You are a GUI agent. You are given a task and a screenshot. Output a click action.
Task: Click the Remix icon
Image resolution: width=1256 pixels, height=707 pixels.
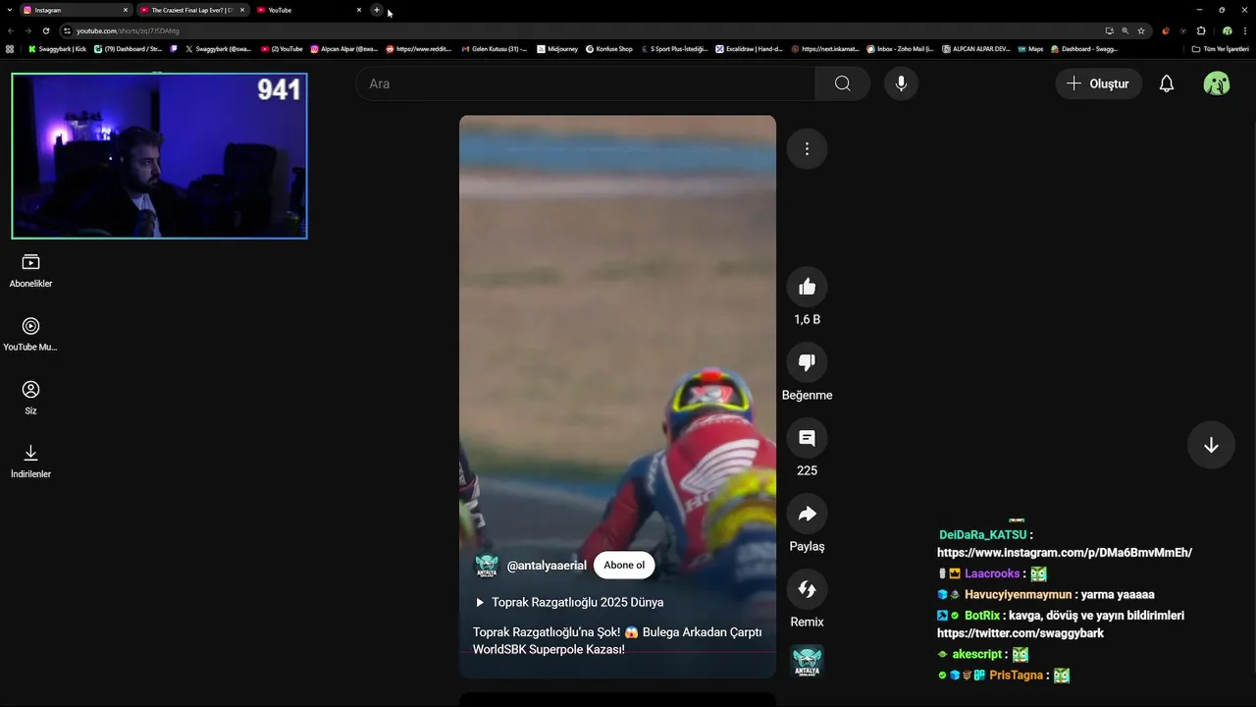[x=807, y=589]
